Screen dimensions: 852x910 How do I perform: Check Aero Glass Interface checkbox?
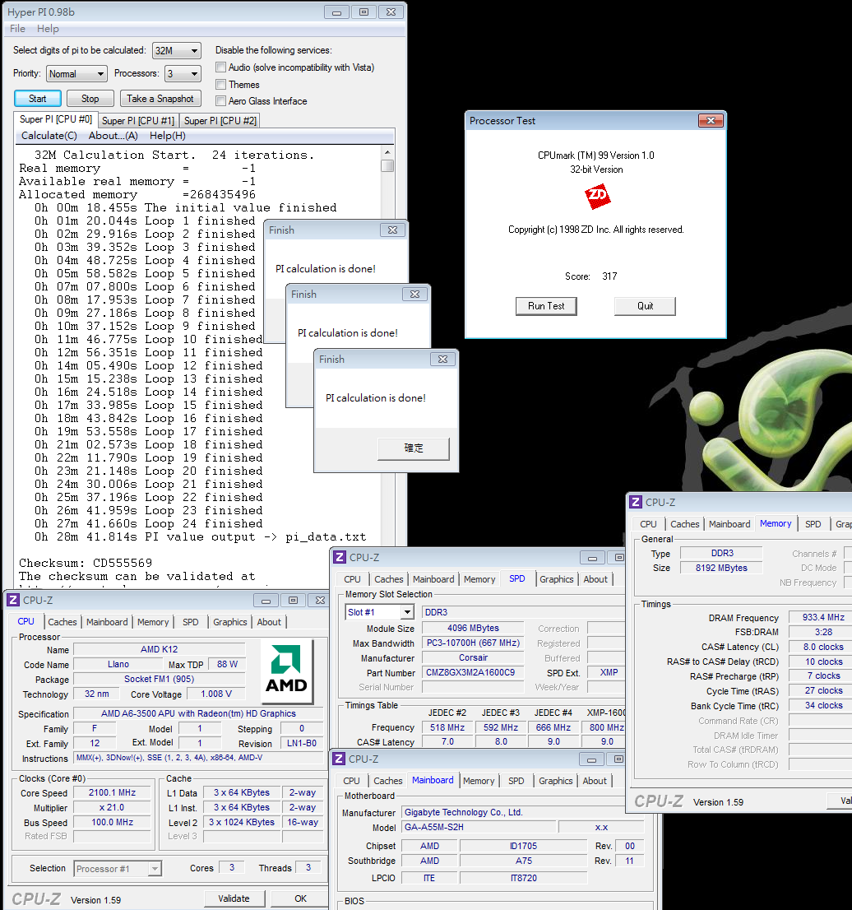coord(220,101)
